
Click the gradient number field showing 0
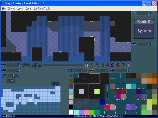(123, 71)
